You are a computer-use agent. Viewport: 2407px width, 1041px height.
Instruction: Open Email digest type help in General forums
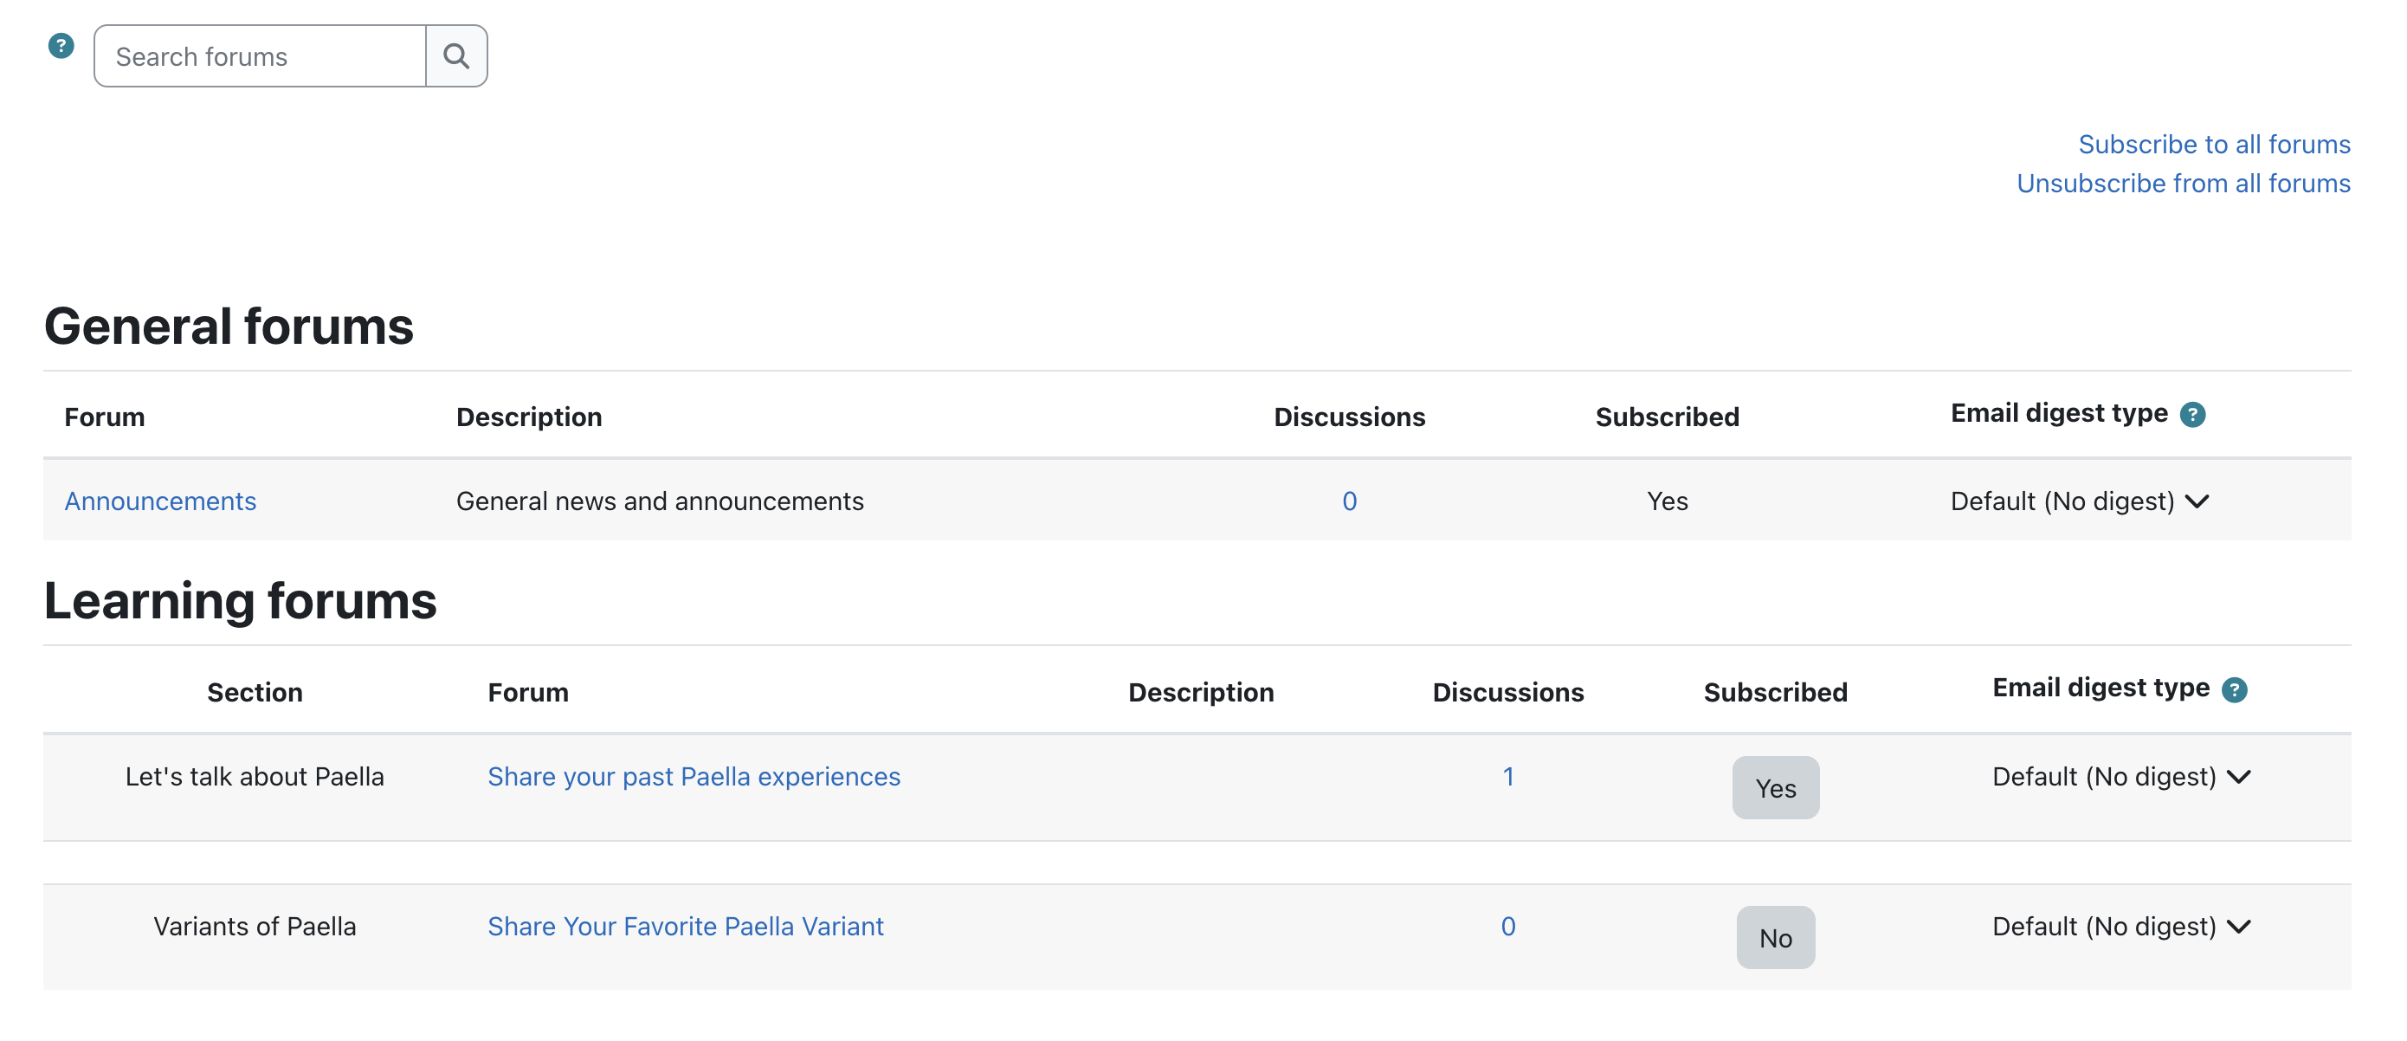(2192, 414)
